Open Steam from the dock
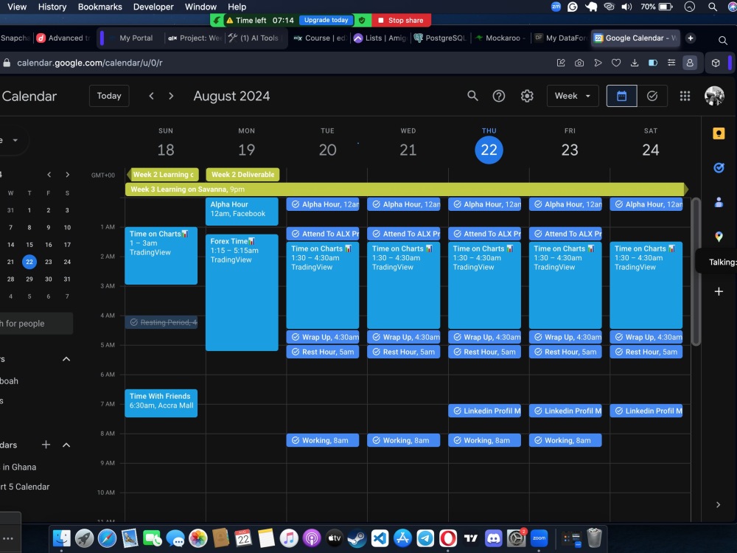Image resolution: width=737 pixels, height=553 pixels. 357,538
